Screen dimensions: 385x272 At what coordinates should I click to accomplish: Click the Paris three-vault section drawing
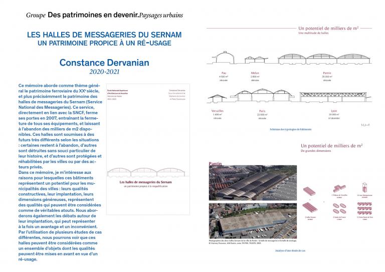(x=262, y=95)
